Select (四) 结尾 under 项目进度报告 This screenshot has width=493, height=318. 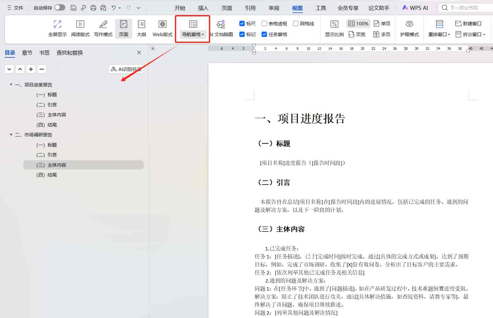47,125
